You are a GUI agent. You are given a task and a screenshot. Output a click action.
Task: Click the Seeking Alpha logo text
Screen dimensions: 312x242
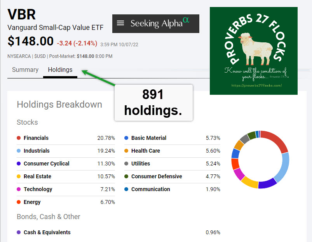pyautogui.click(x=156, y=23)
